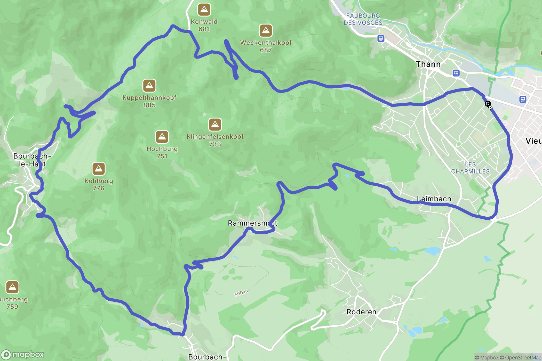The width and height of the screenshot is (542, 361).
Task: Click the Thann town label
Action: point(428,64)
